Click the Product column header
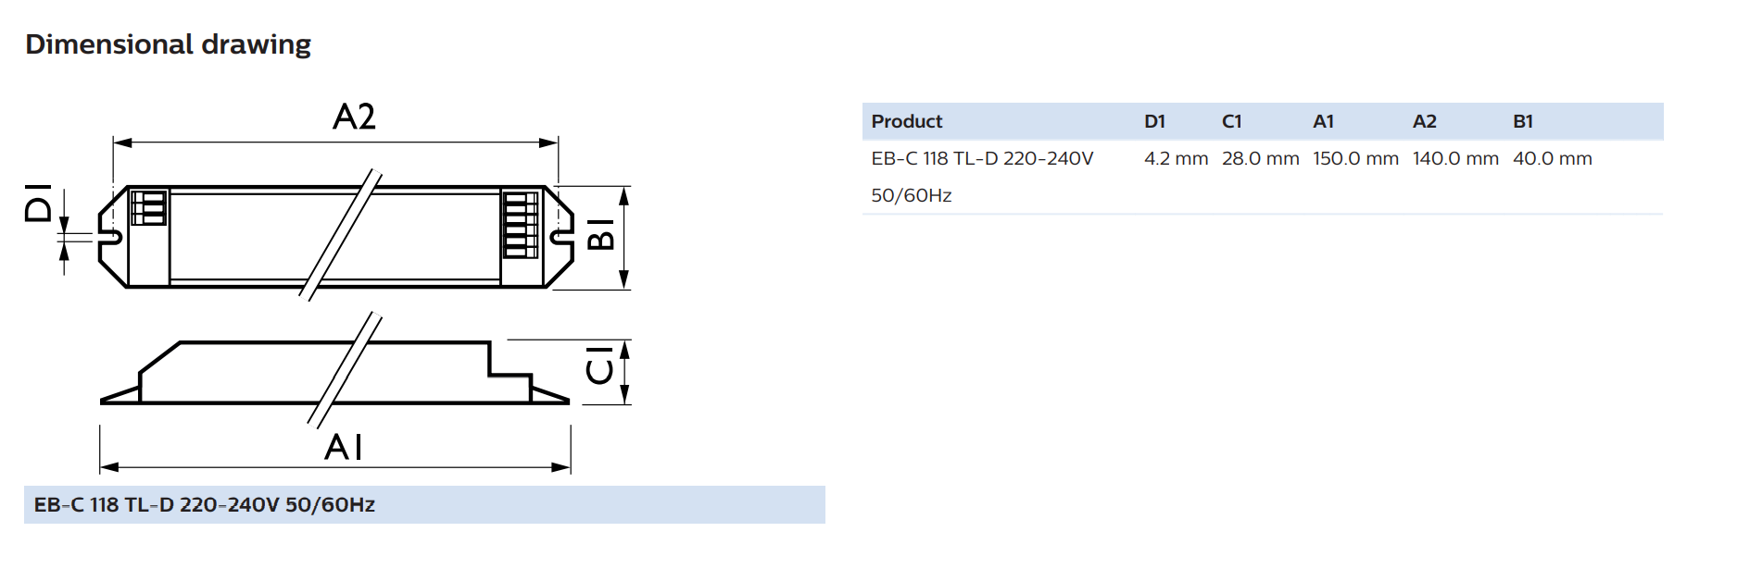 tap(907, 121)
